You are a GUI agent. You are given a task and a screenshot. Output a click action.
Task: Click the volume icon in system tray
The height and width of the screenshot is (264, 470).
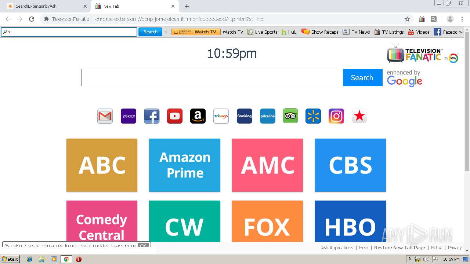coord(426,259)
